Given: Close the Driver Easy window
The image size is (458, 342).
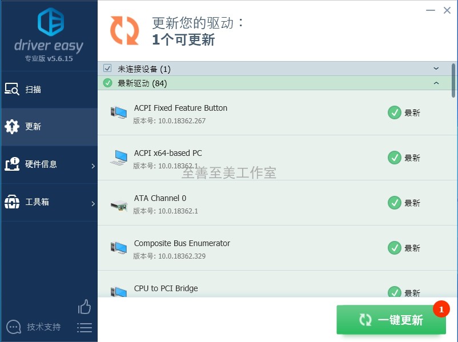Looking at the screenshot, I should point(447,10).
